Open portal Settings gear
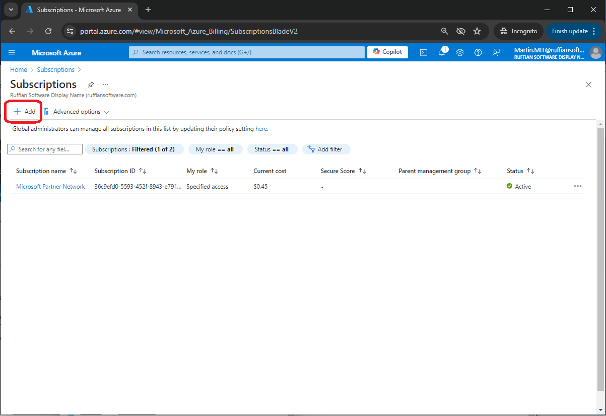 point(460,52)
